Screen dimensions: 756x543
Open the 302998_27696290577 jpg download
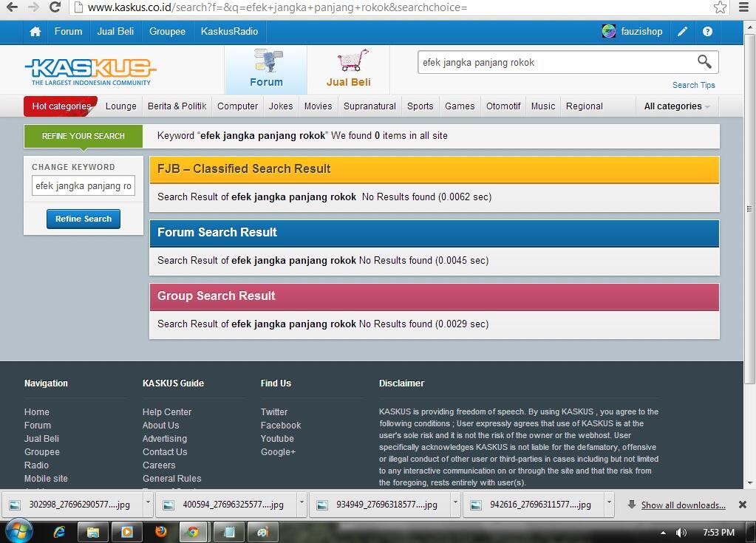tap(74, 505)
